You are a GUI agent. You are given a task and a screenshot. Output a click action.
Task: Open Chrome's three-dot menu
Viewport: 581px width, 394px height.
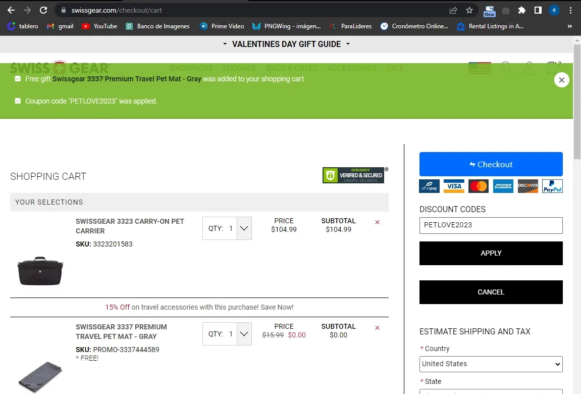[570, 11]
